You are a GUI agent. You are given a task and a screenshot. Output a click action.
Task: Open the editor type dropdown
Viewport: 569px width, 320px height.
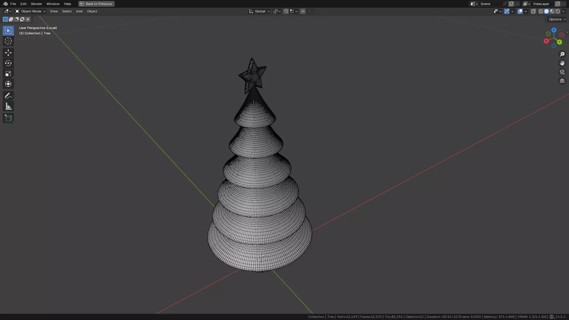[x=7, y=11]
